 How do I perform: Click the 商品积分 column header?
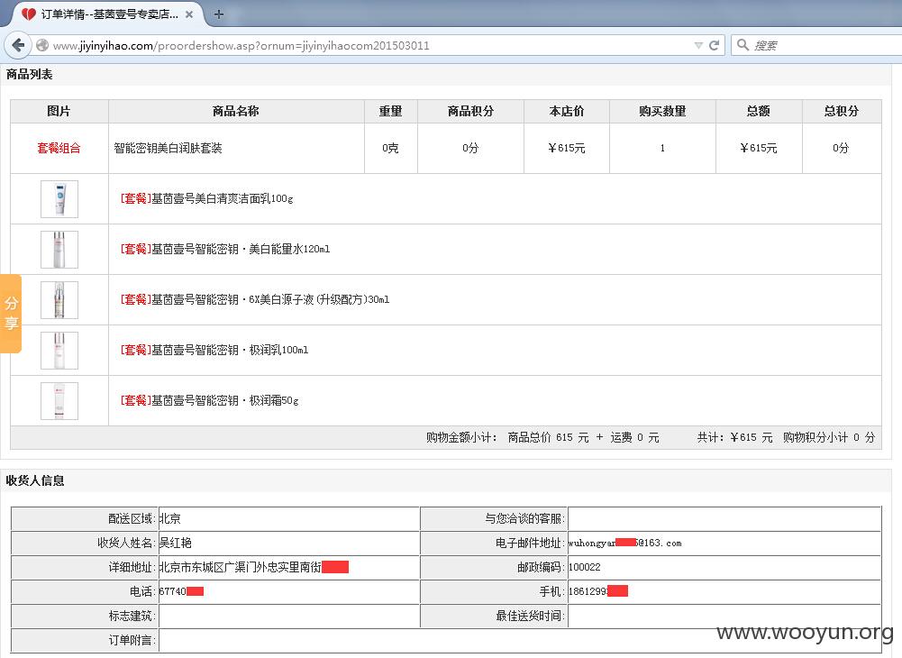pyautogui.click(x=470, y=111)
